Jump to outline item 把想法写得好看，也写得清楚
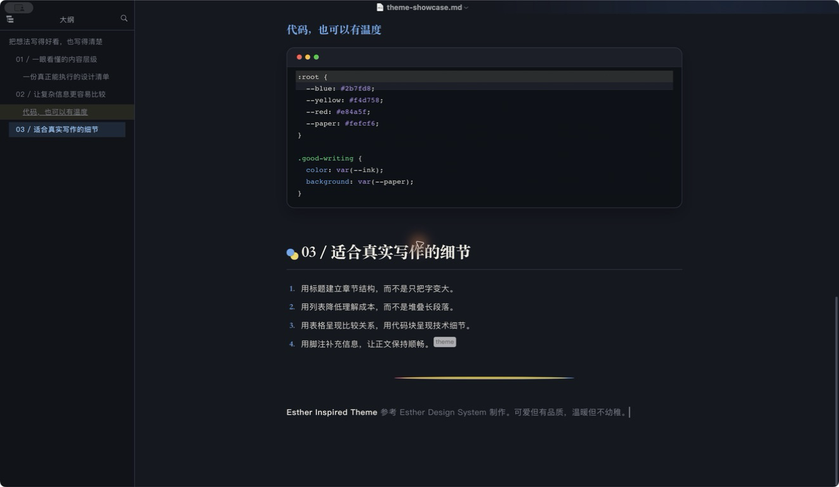The height and width of the screenshot is (487, 839). tap(56, 42)
